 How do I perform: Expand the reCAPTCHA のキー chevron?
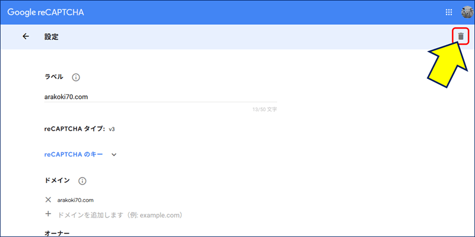[x=114, y=154]
